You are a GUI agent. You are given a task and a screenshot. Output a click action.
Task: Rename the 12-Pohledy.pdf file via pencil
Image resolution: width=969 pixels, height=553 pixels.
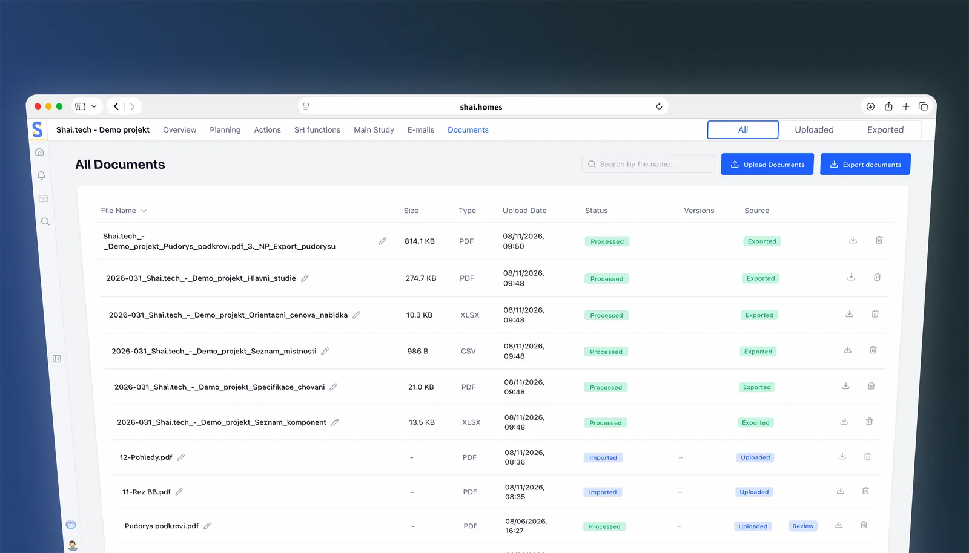click(181, 457)
